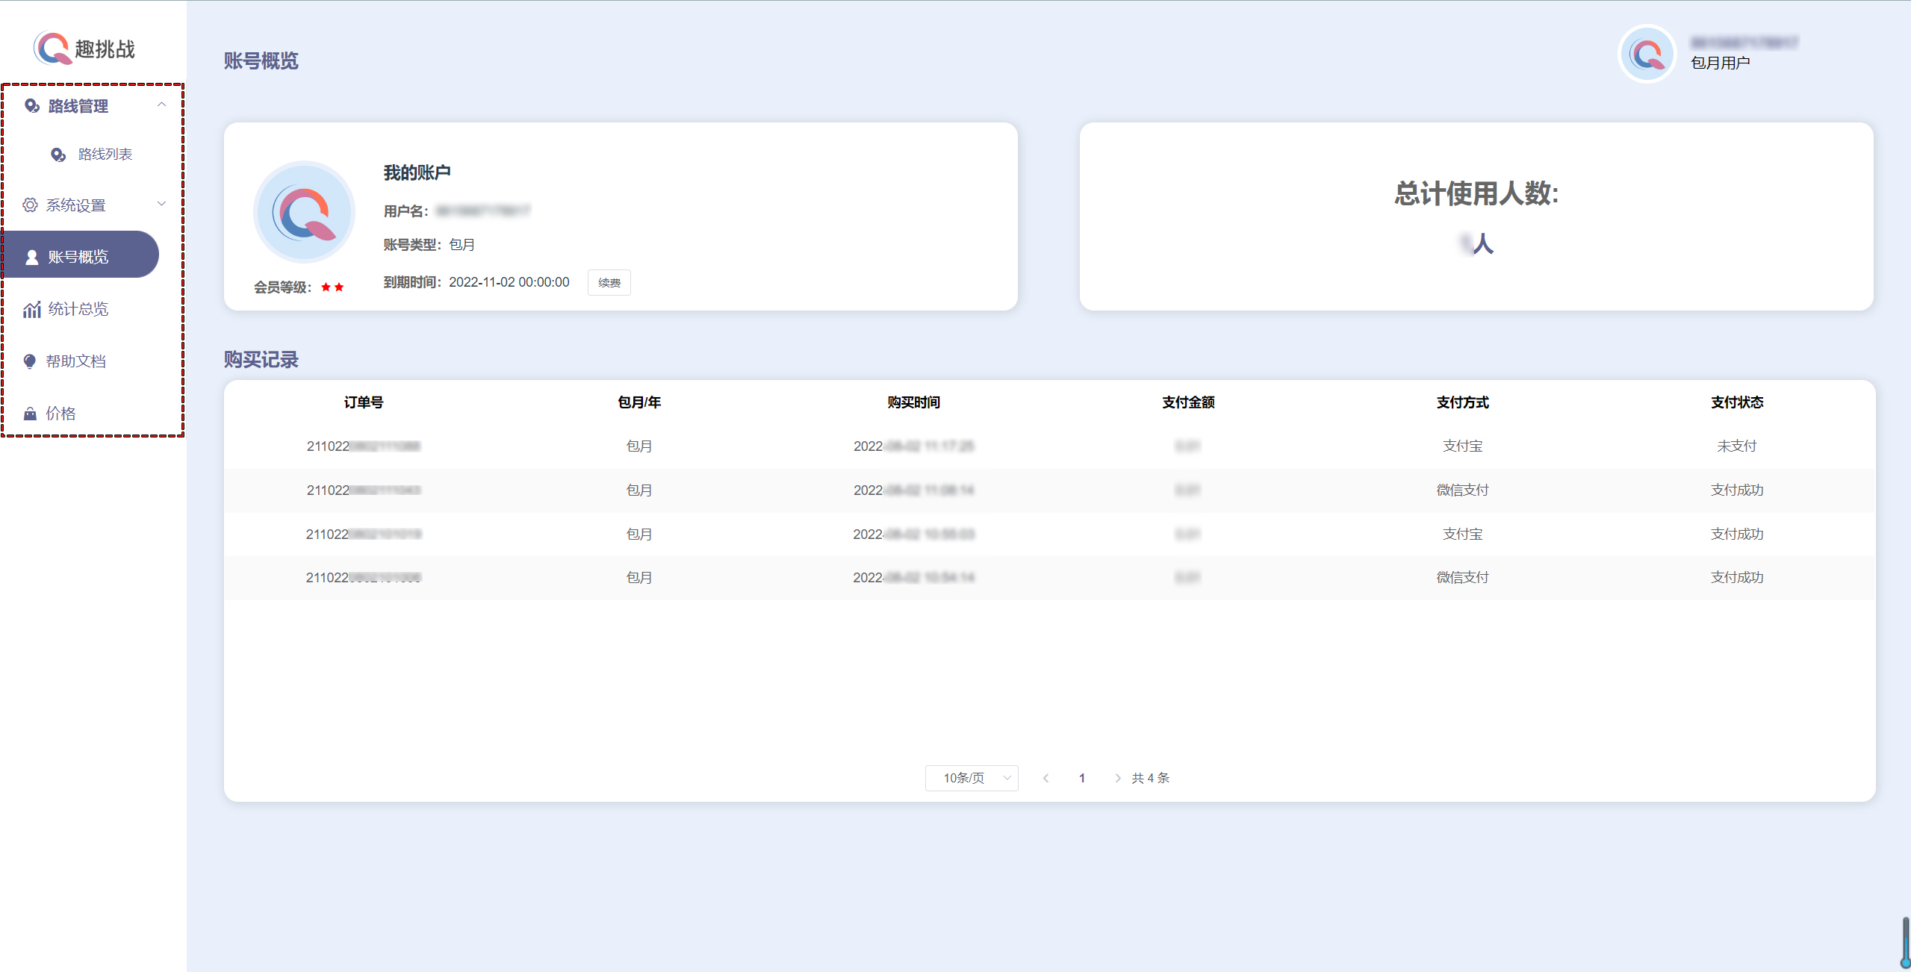This screenshot has width=1911, height=972.
Task: Click the 统计总览 bar chart icon
Action: [x=31, y=309]
